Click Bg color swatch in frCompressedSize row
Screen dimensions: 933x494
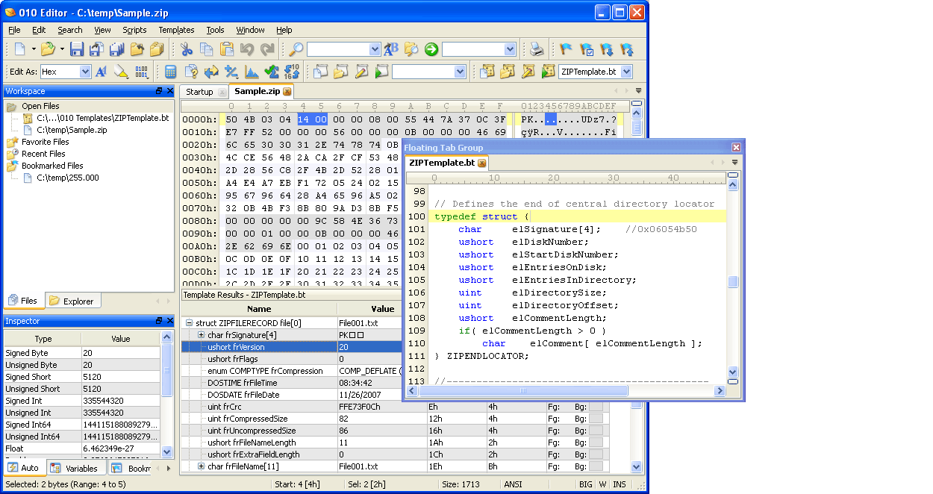coord(596,419)
